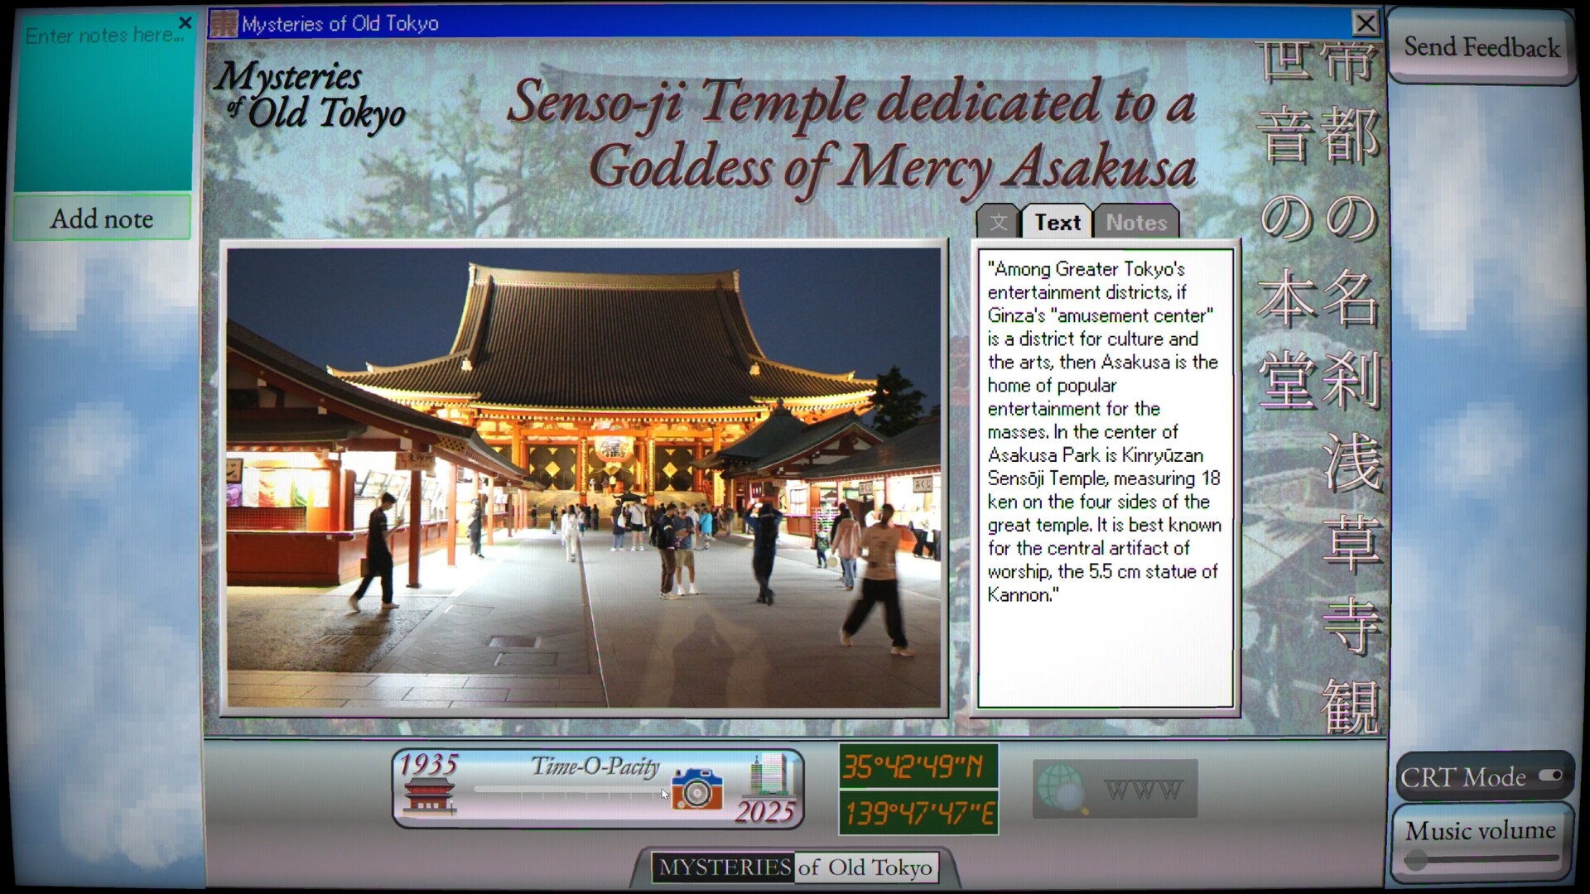The image size is (1590, 894).
Task: Click the camera icon on Time-O-Pacity slider
Action: 698,791
